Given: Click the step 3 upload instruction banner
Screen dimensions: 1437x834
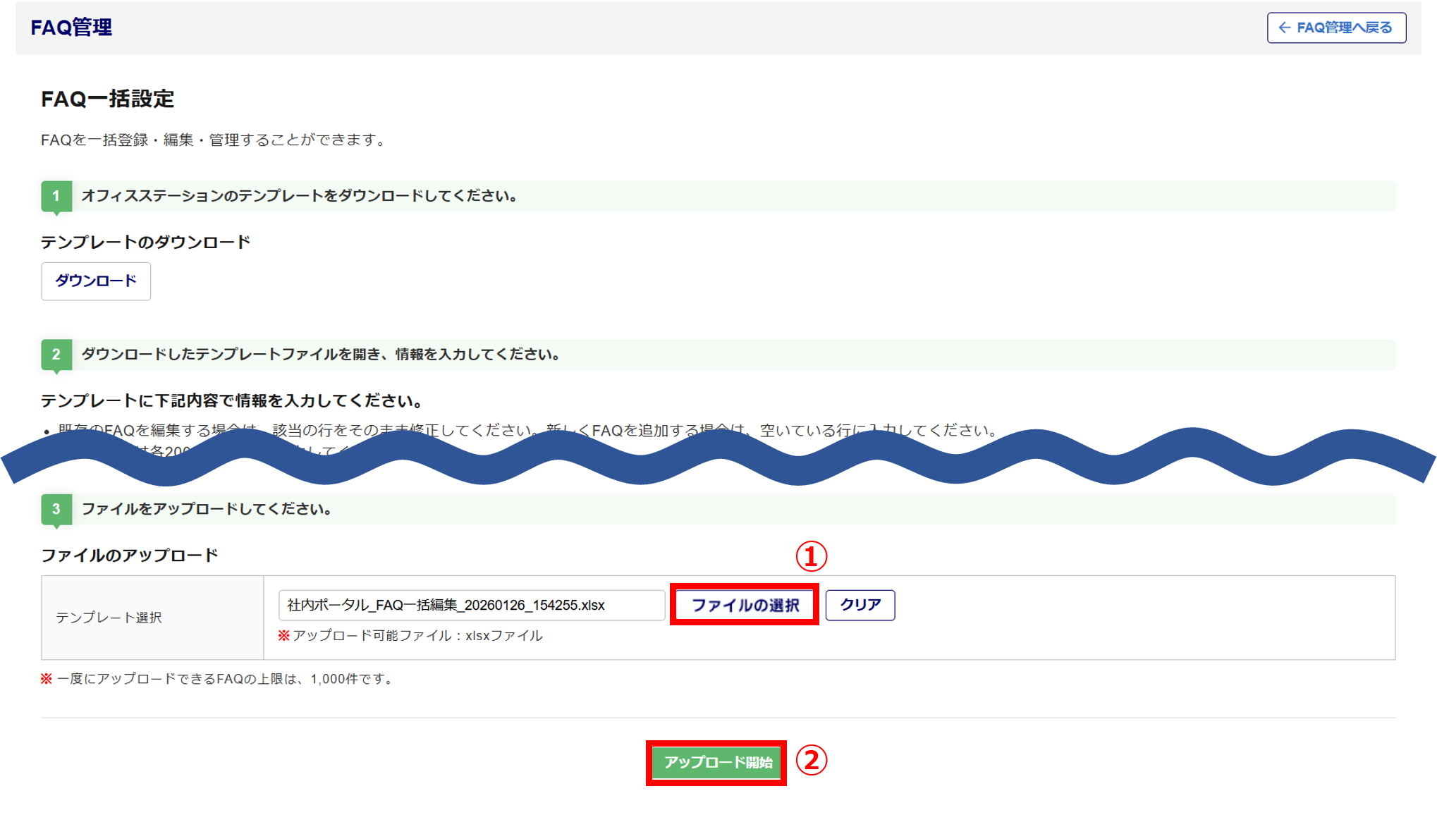Looking at the screenshot, I should [207, 509].
